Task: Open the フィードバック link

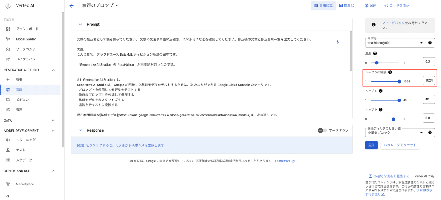Action: [x=393, y=23]
